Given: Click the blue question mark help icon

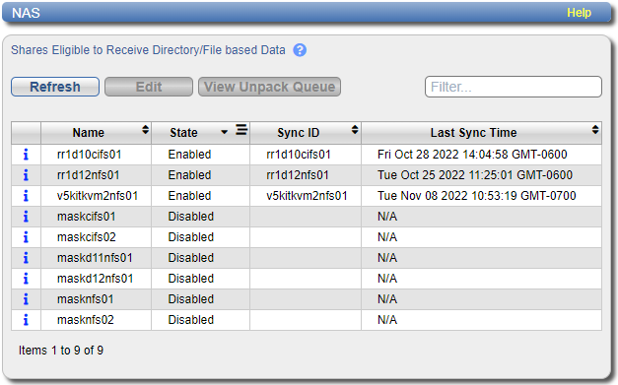Looking at the screenshot, I should point(300,50).
